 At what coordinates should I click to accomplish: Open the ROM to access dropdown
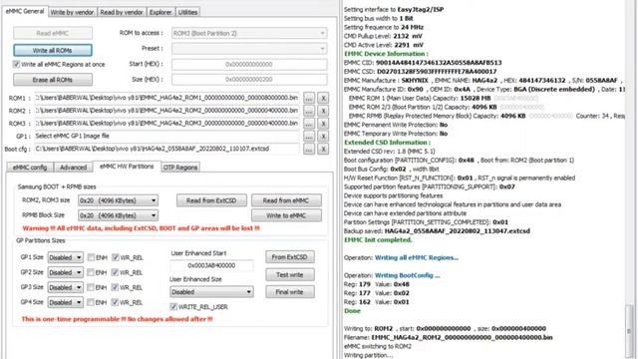[x=249, y=33]
